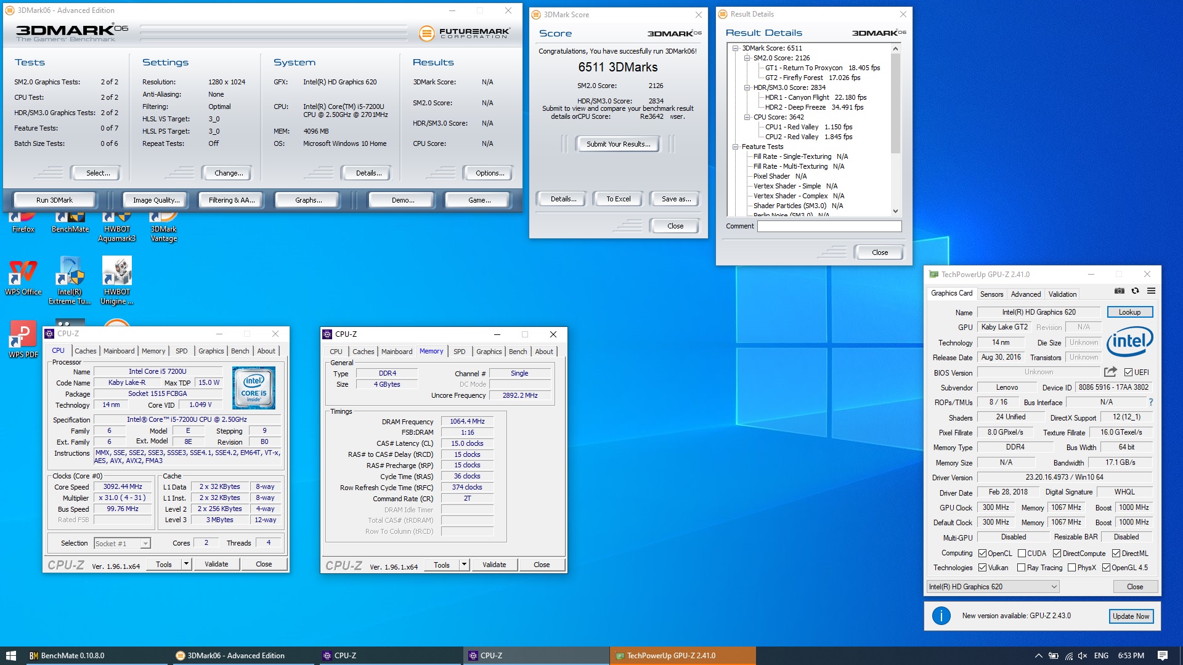Viewport: 1183px width, 665px height.
Task: Click the battery tray icon
Action: tap(1054, 656)
